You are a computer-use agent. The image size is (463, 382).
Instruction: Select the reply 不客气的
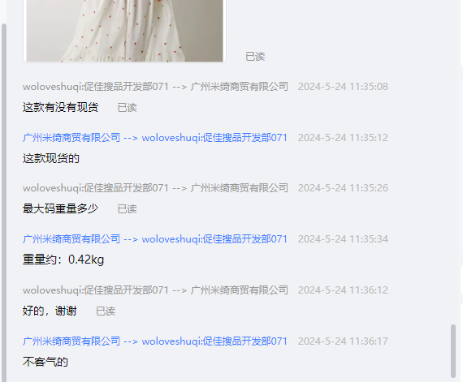45,362
